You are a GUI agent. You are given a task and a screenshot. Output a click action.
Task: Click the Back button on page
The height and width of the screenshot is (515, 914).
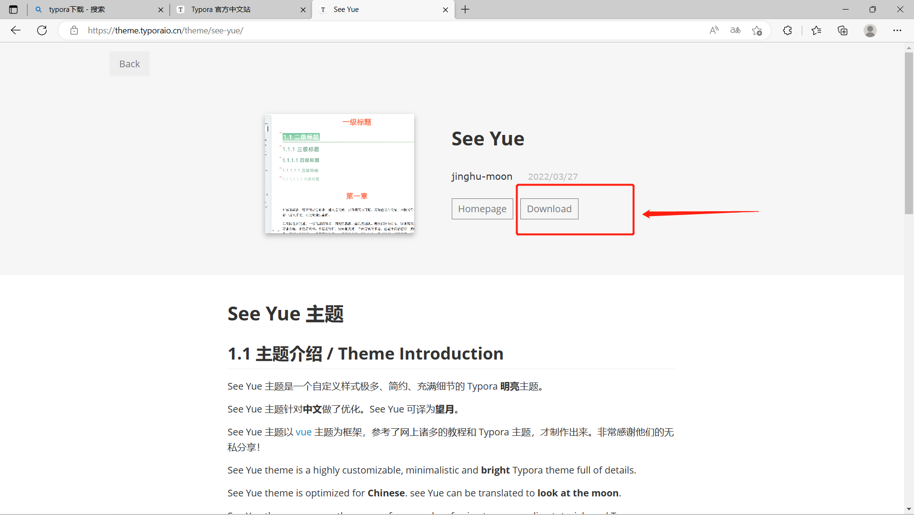click(130, 64)
